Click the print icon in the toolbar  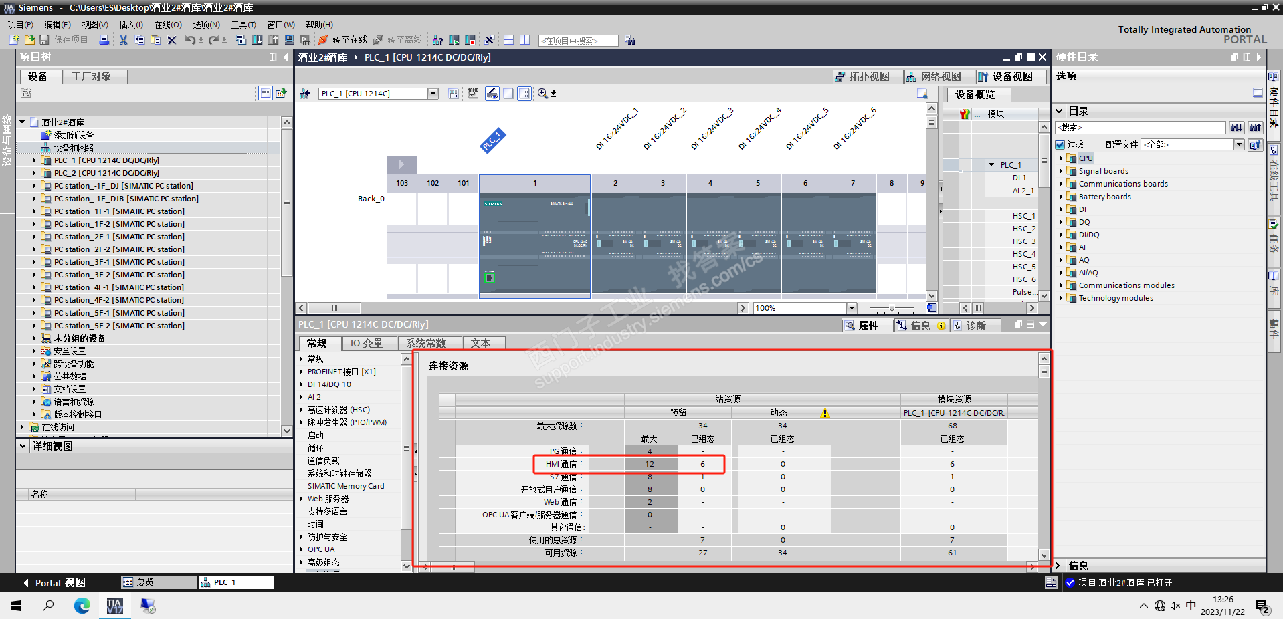tap(104, 40)
